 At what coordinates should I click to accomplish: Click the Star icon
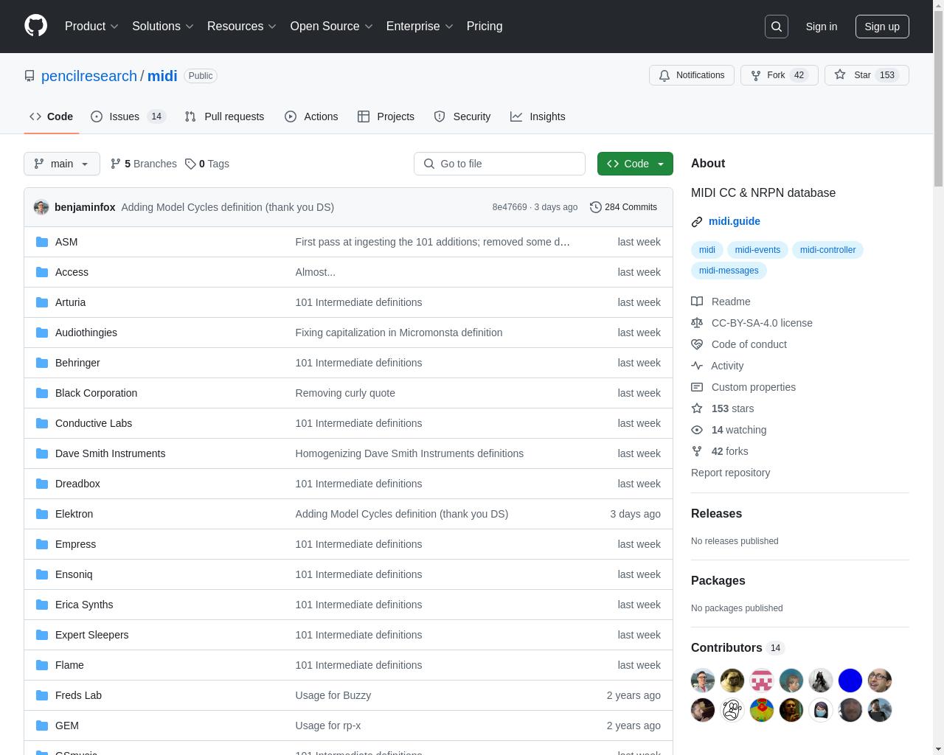840,75
